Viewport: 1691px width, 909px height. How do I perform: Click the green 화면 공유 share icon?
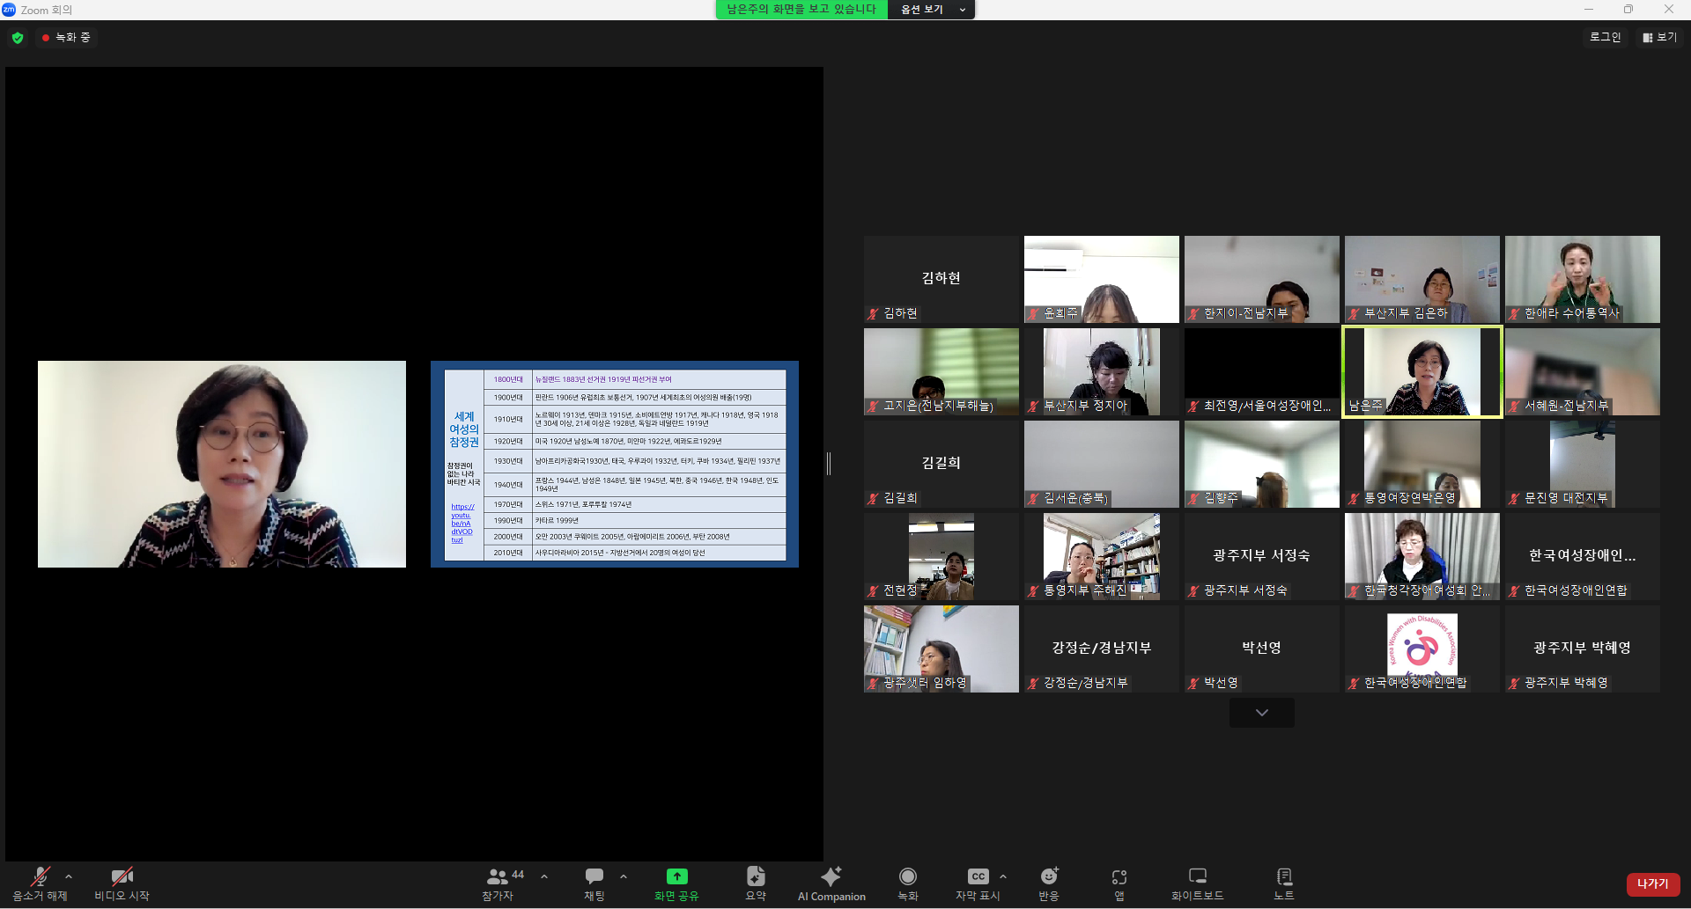tap(676, 876)
